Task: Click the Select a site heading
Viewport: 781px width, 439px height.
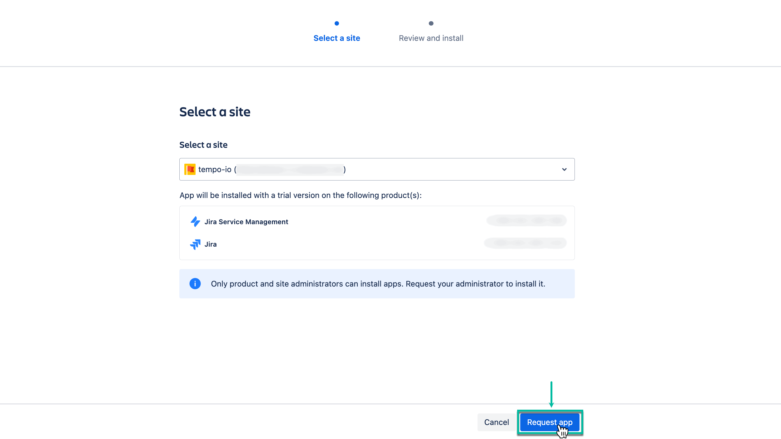Action: [215, 112]
